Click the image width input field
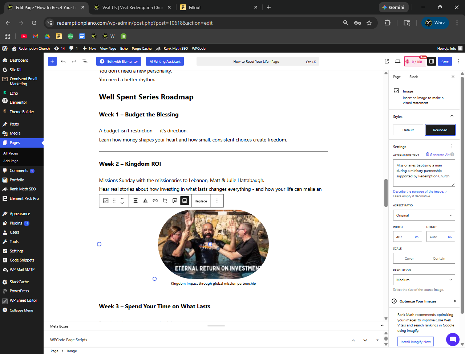The height and width of the screenshot is (354, 465). point(404,237)
